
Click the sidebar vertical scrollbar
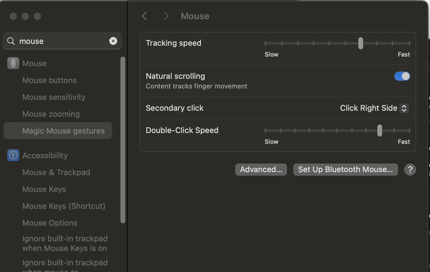[x=123, y=140]
